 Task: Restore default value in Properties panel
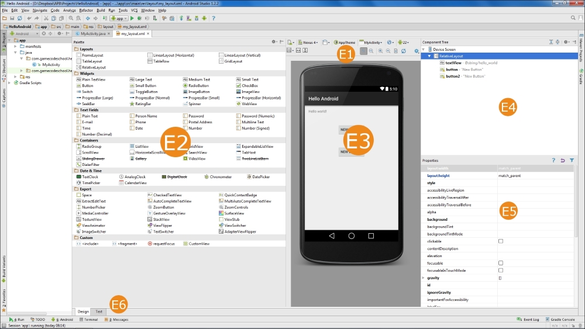click(563, 160)
